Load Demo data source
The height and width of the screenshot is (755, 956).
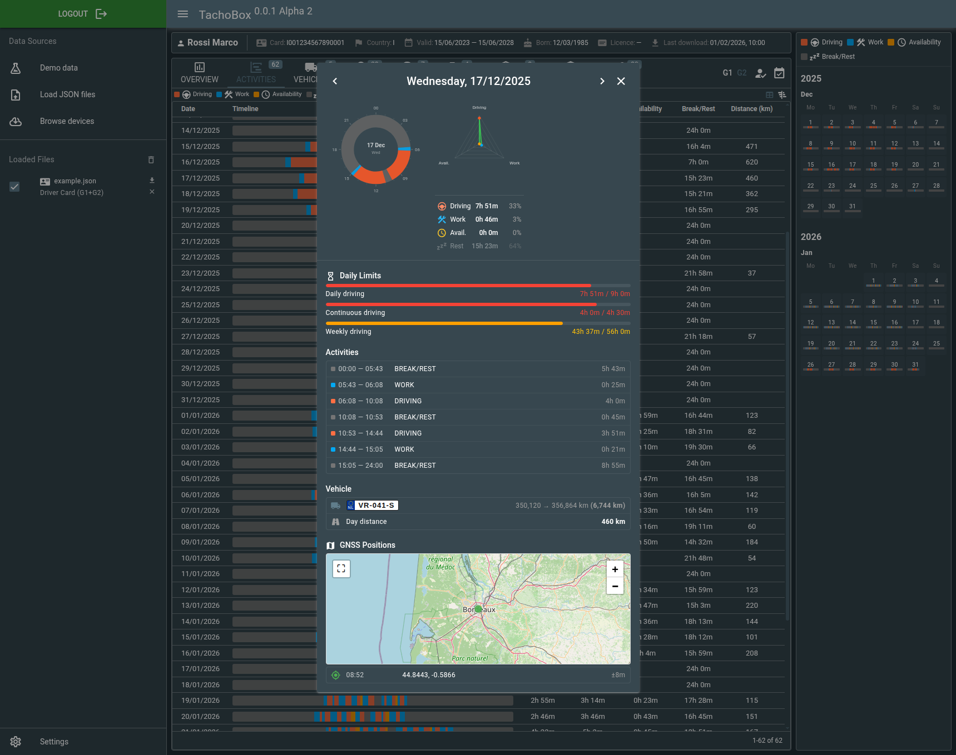pyautogui.click(x=58, y=68)
